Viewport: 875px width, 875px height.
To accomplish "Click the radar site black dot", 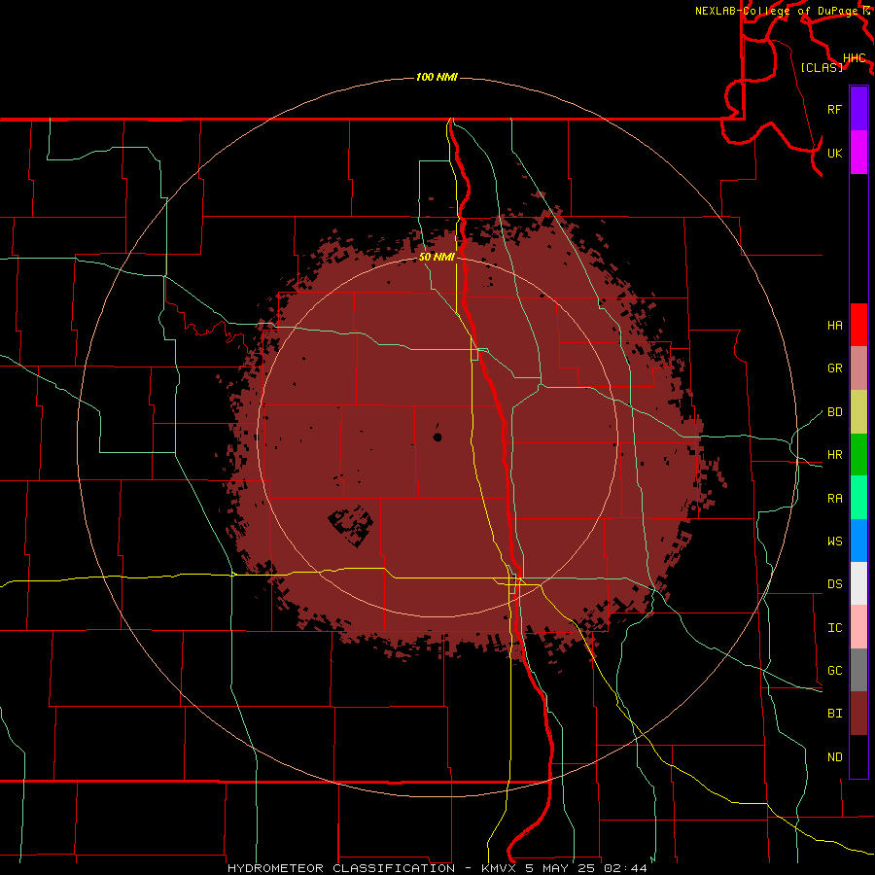I will (x=437, y=437).
